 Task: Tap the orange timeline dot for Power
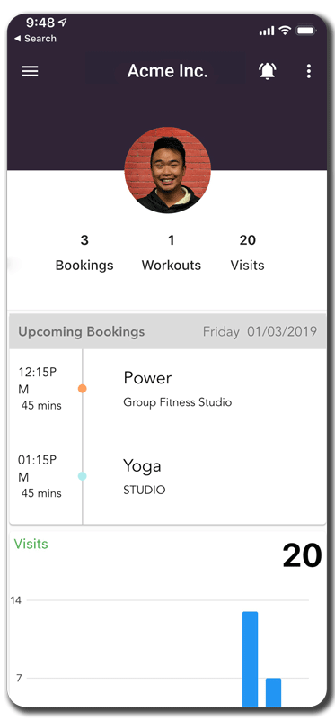pos(83,389)
